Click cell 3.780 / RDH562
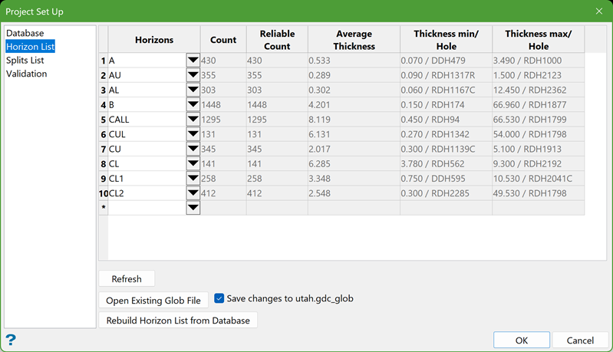Viewport: 613px width, 352px height. pos(446,163)
